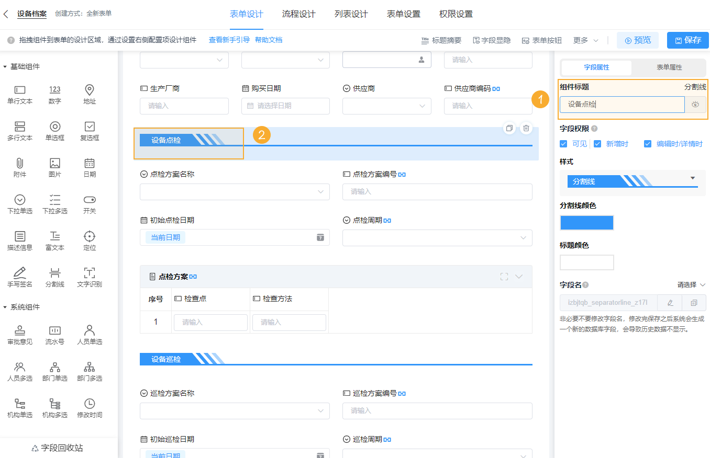This screenshot has width=710, height=458.
Task: Open the 样式 style dropdown
Action: 633,183
